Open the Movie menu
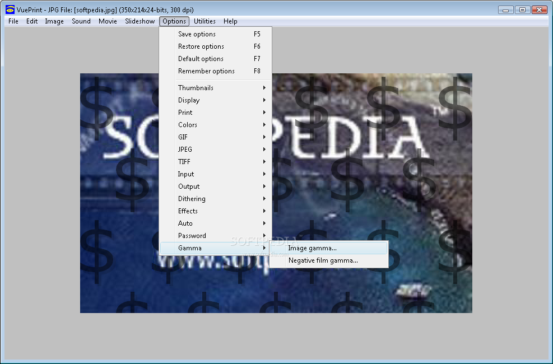This screenshot has width=553, height=364. click(x=108, y=21)
